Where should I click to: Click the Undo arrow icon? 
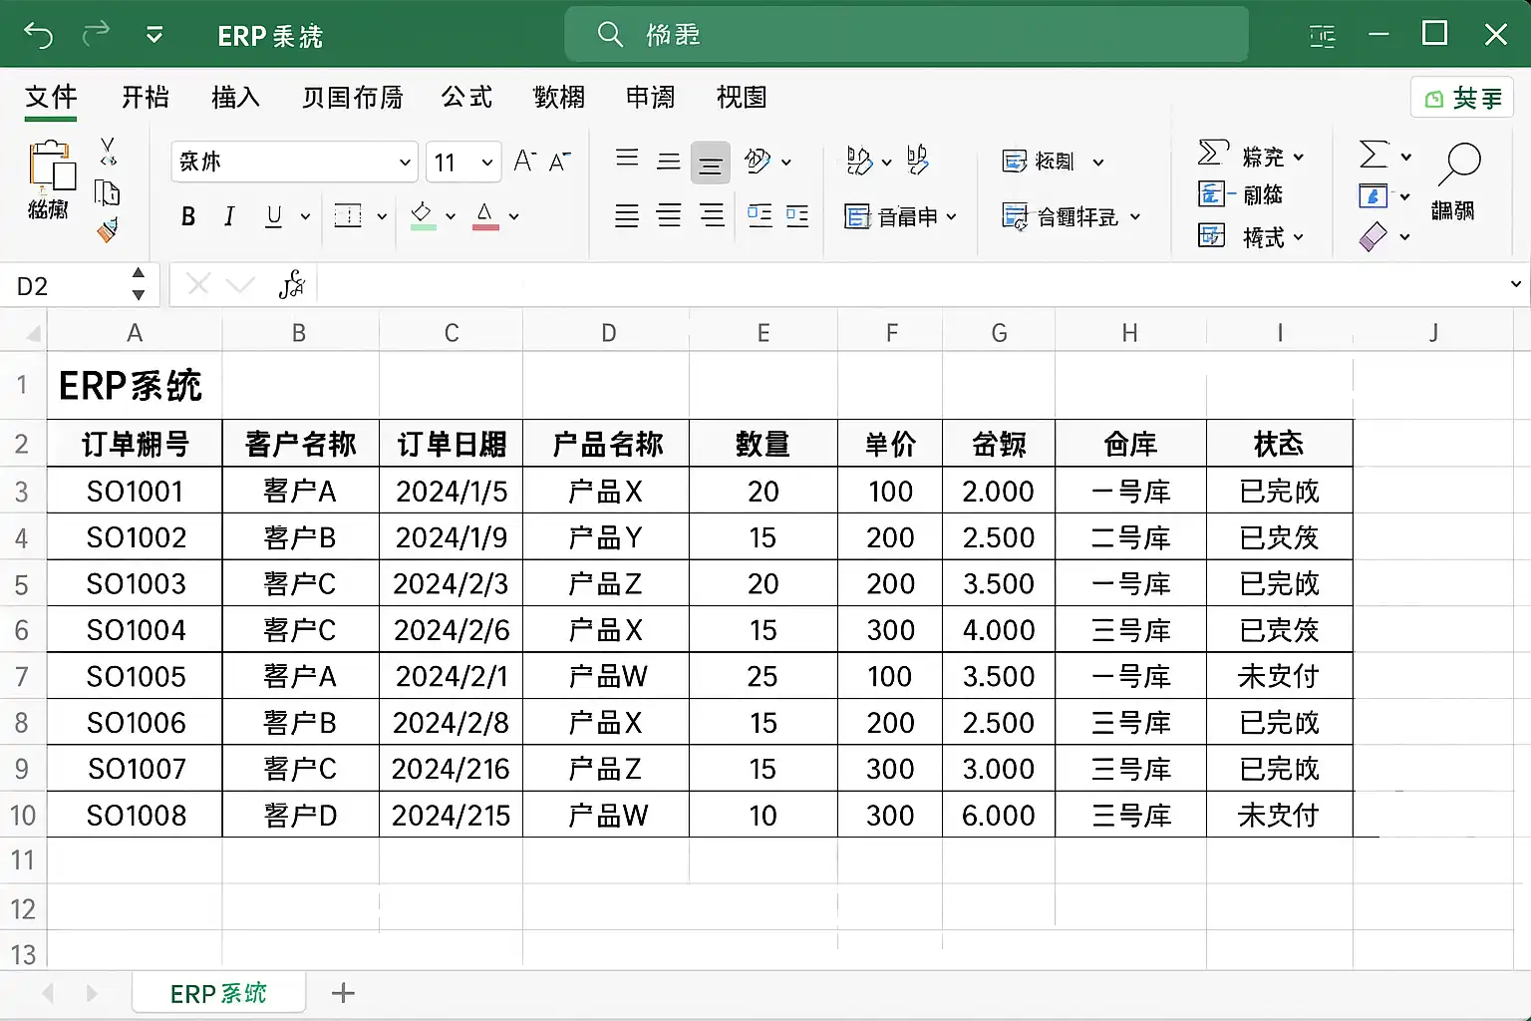click(x=38, y=35)
